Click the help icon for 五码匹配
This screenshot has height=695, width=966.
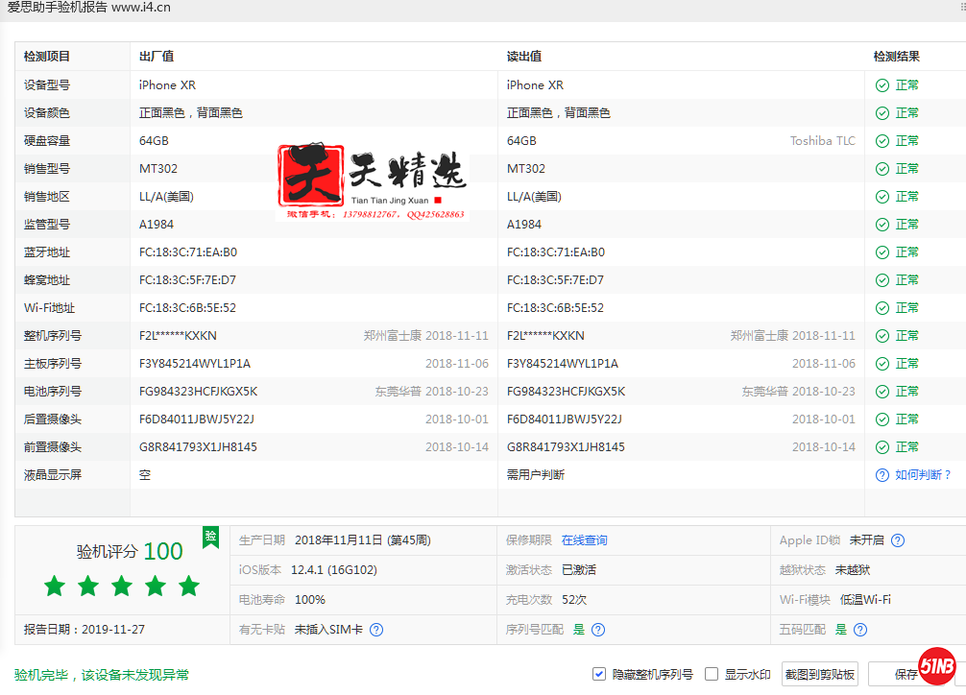pos(860,630)
